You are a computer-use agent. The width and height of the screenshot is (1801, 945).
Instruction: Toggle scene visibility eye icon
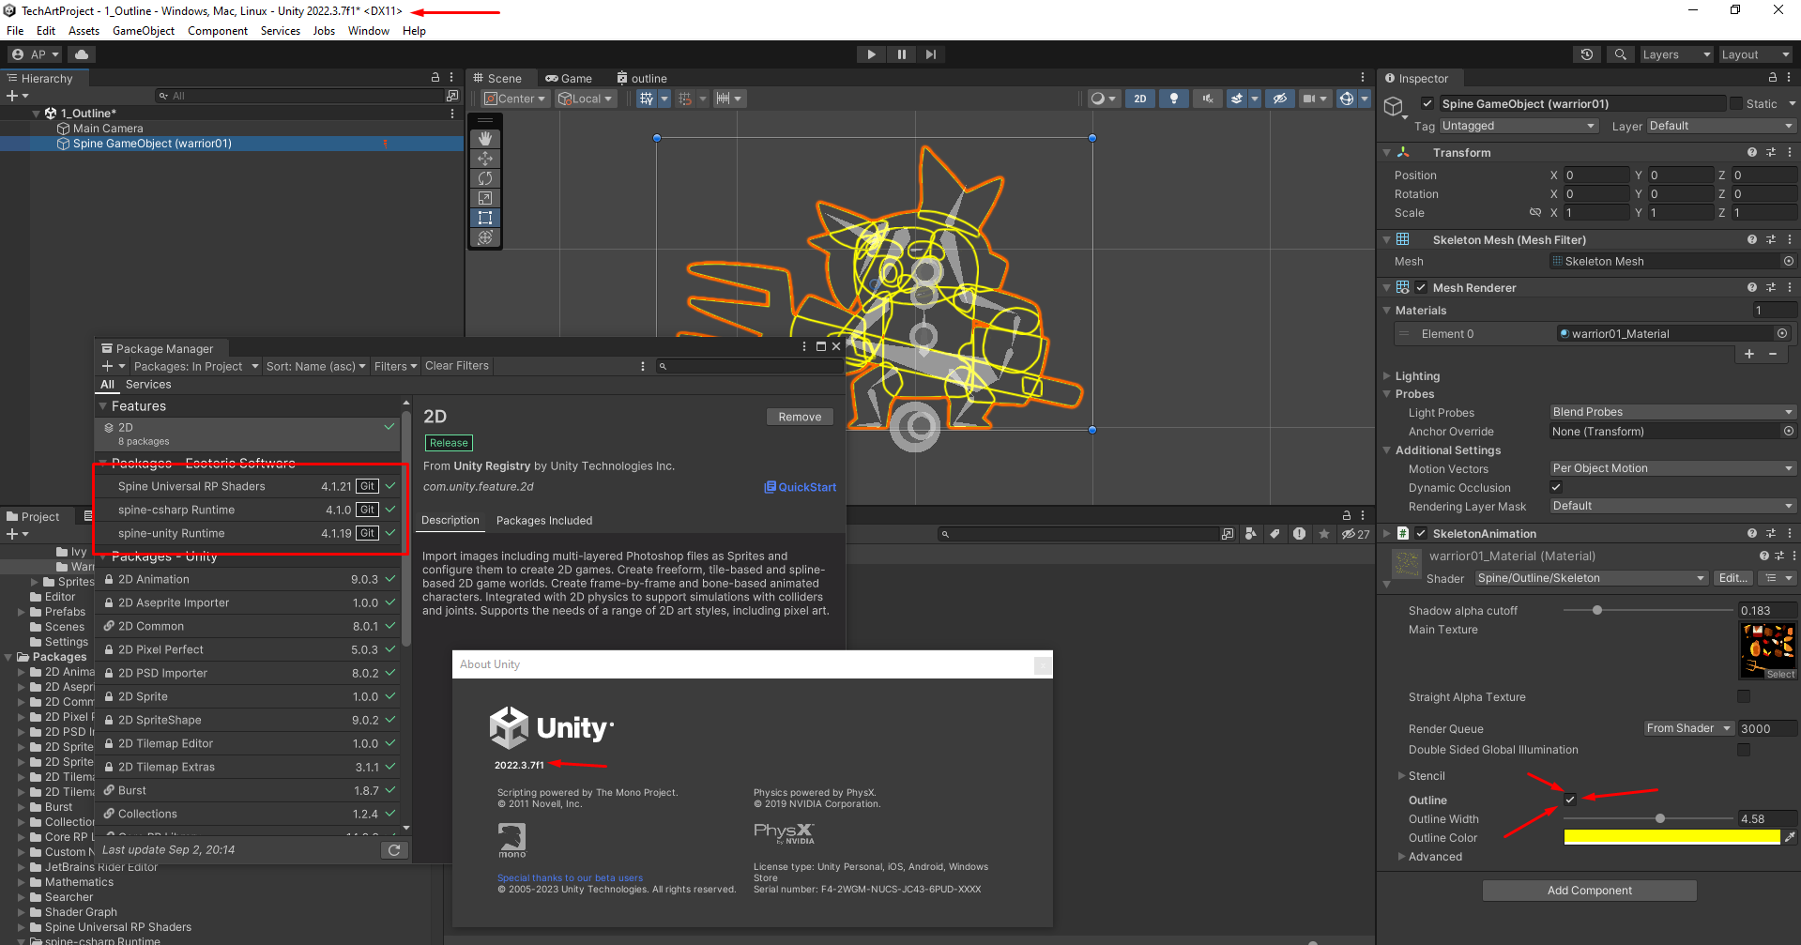[x=1279, y=99]
